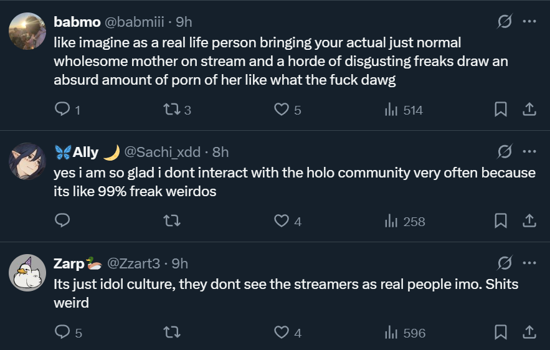The width and height of the screenshot is (550, 350).
Task: Retweet babmo's post
Action: (171, 110)
